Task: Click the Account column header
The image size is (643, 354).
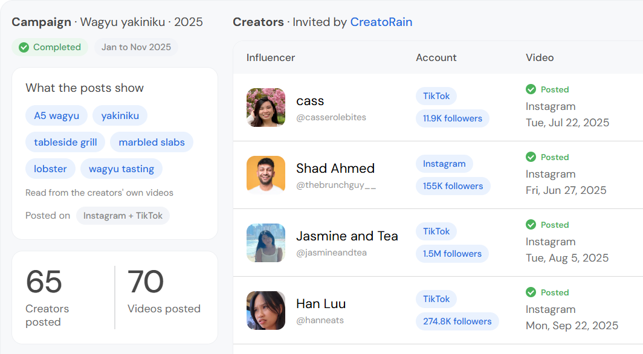Action: pyautogui.click(x=436, y=58)
